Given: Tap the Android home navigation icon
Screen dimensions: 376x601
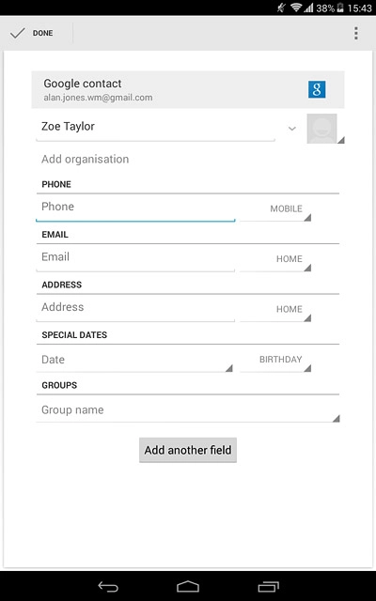Looking at the screenshot, I should pos(188,586).
